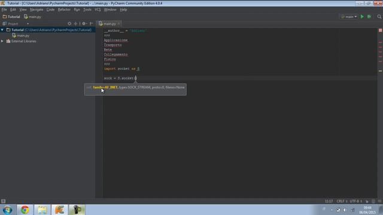The width and height of the screenshot is (383, 215).
Task: Click the word 'Fisico' in the docstring
Action: 110,59
